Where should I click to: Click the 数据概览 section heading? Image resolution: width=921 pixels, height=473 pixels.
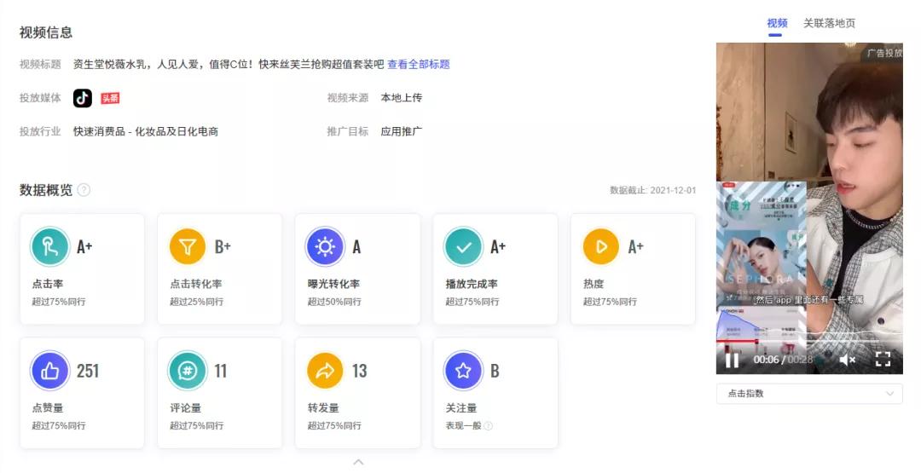46,190
